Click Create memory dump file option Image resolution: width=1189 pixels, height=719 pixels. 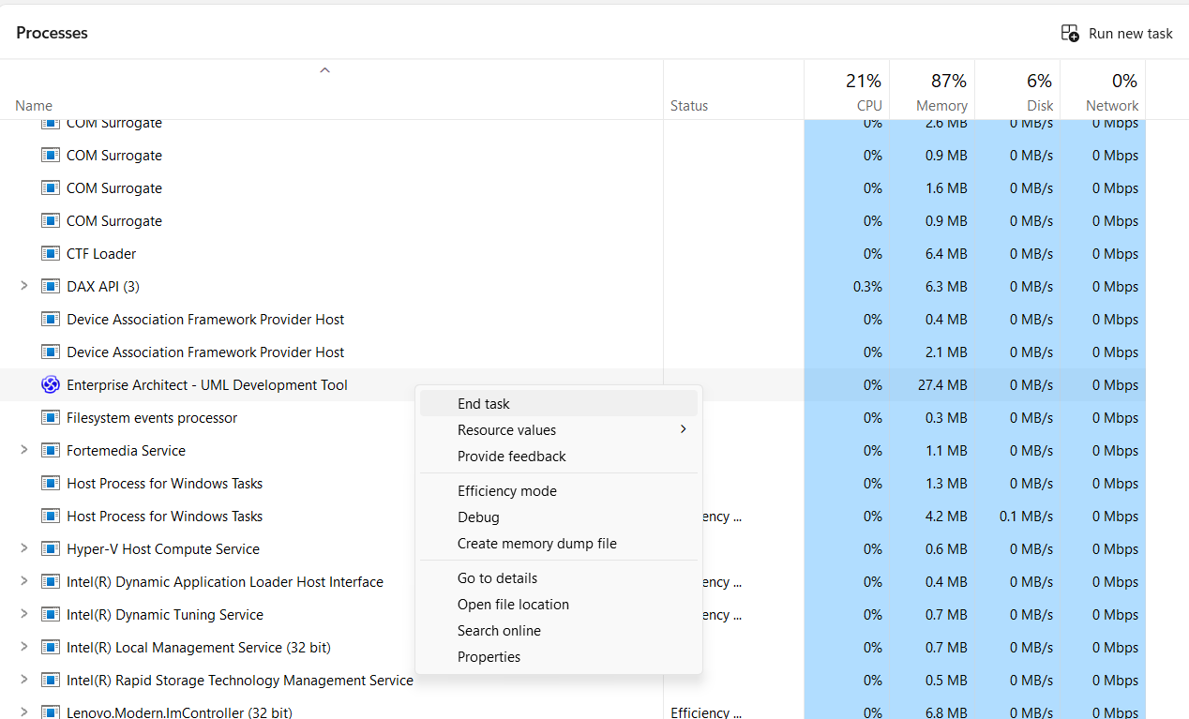pos(537,544)
